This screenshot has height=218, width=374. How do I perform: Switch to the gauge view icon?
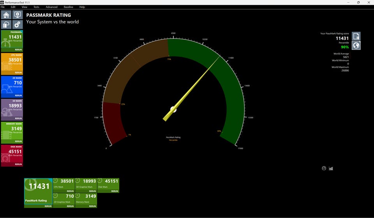pos(324,168)
